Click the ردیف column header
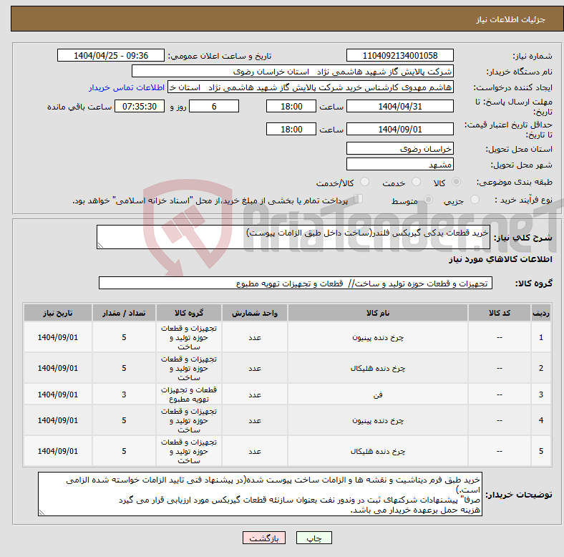 (541, 313)
